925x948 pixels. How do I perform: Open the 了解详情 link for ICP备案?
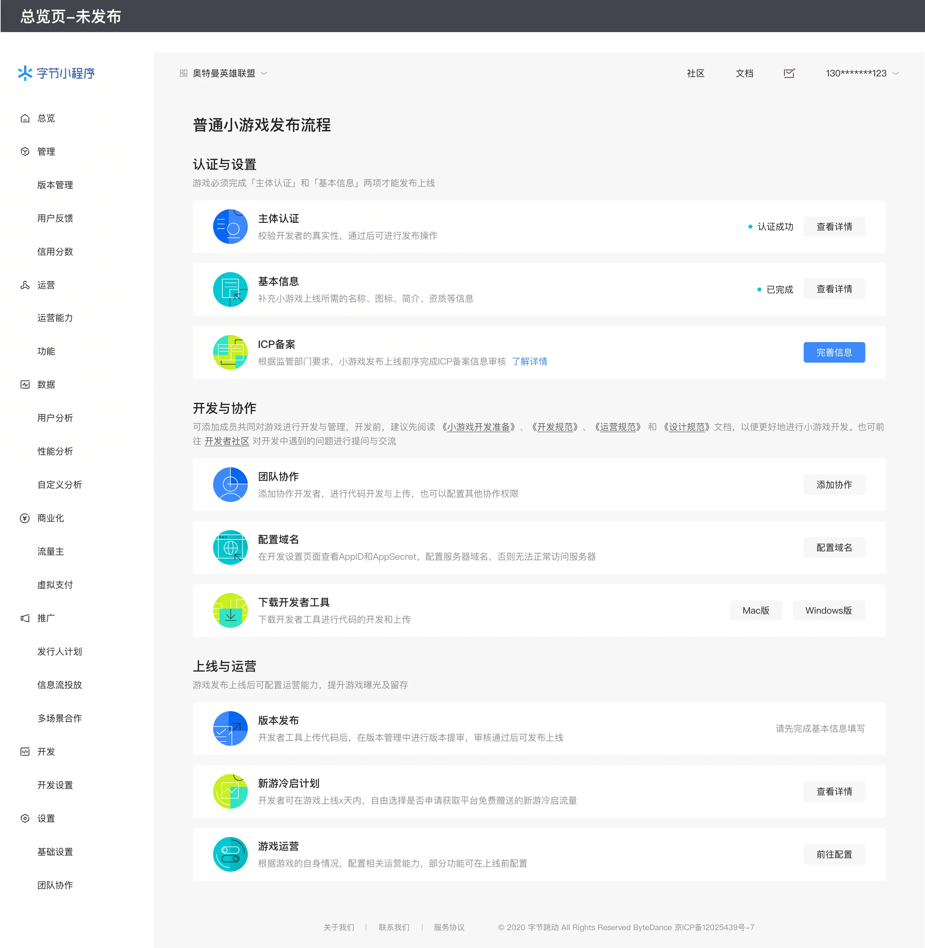[530, 361]
